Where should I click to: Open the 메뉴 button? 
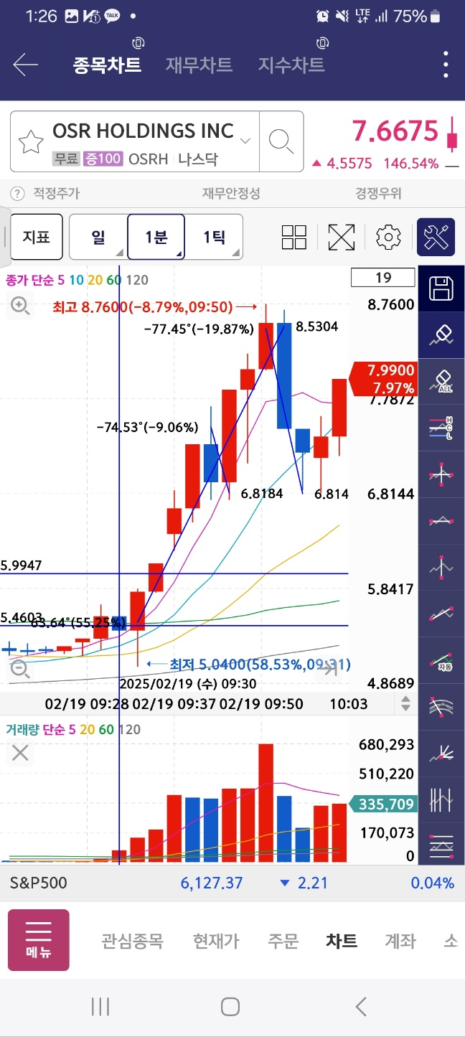click(x=39, y=940)
